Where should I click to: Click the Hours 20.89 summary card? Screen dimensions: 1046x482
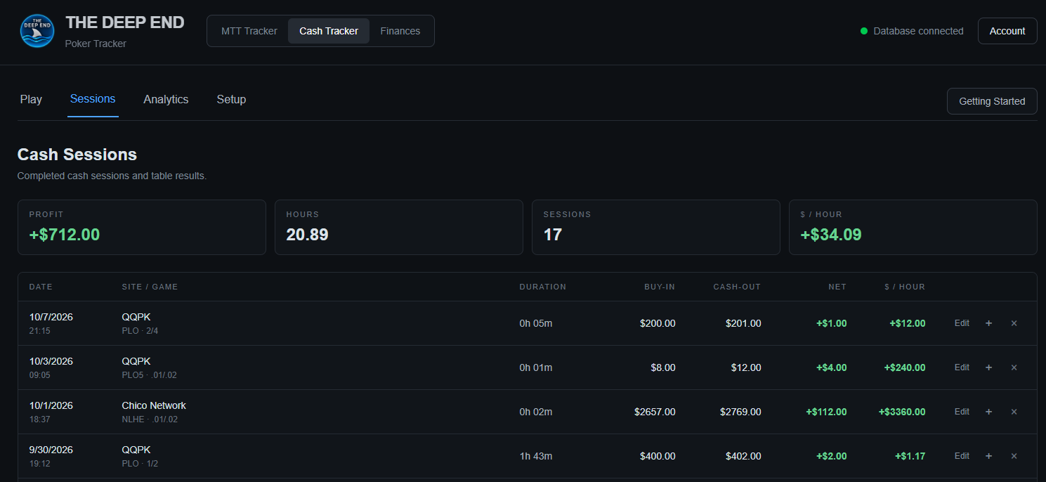pyautogui.click(x=399, y=227)
